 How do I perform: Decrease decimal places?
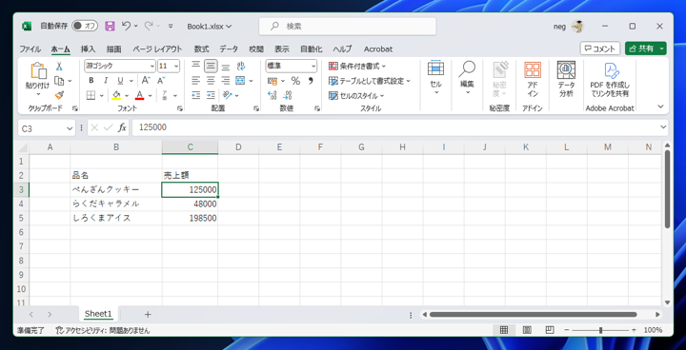coord(288,95)
